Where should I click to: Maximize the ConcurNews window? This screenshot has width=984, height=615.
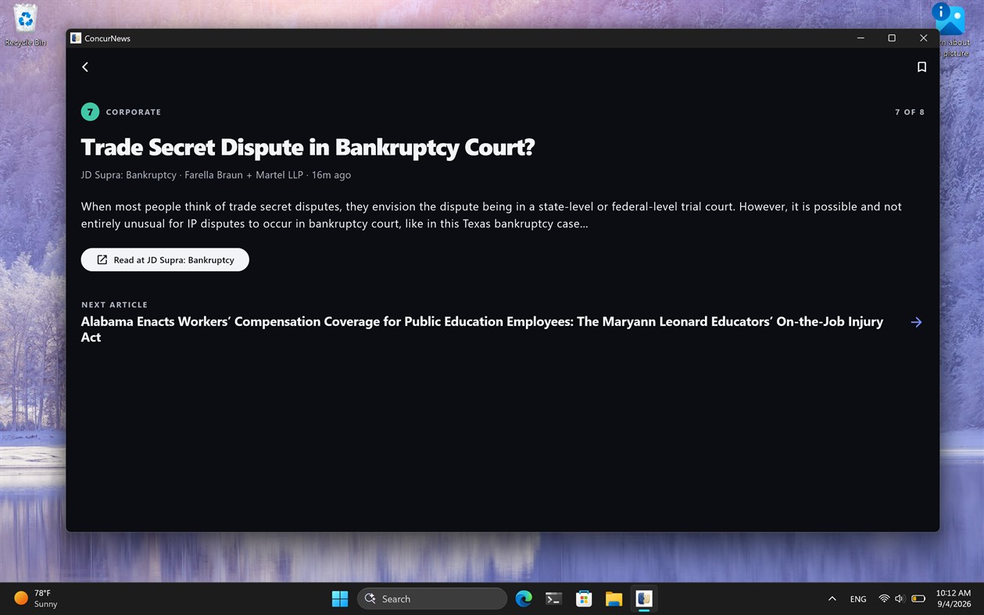point(892,38)
